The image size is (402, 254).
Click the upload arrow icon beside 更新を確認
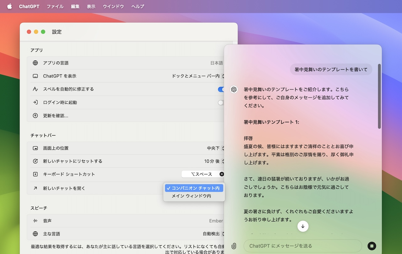coord(35,116)
